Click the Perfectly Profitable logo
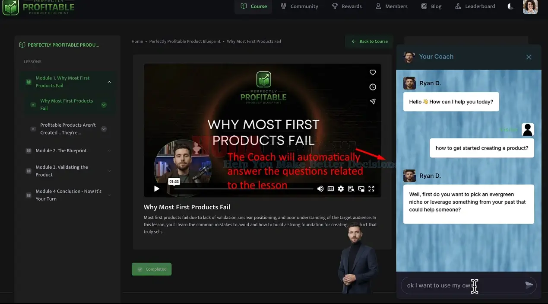 click(39, 7)
